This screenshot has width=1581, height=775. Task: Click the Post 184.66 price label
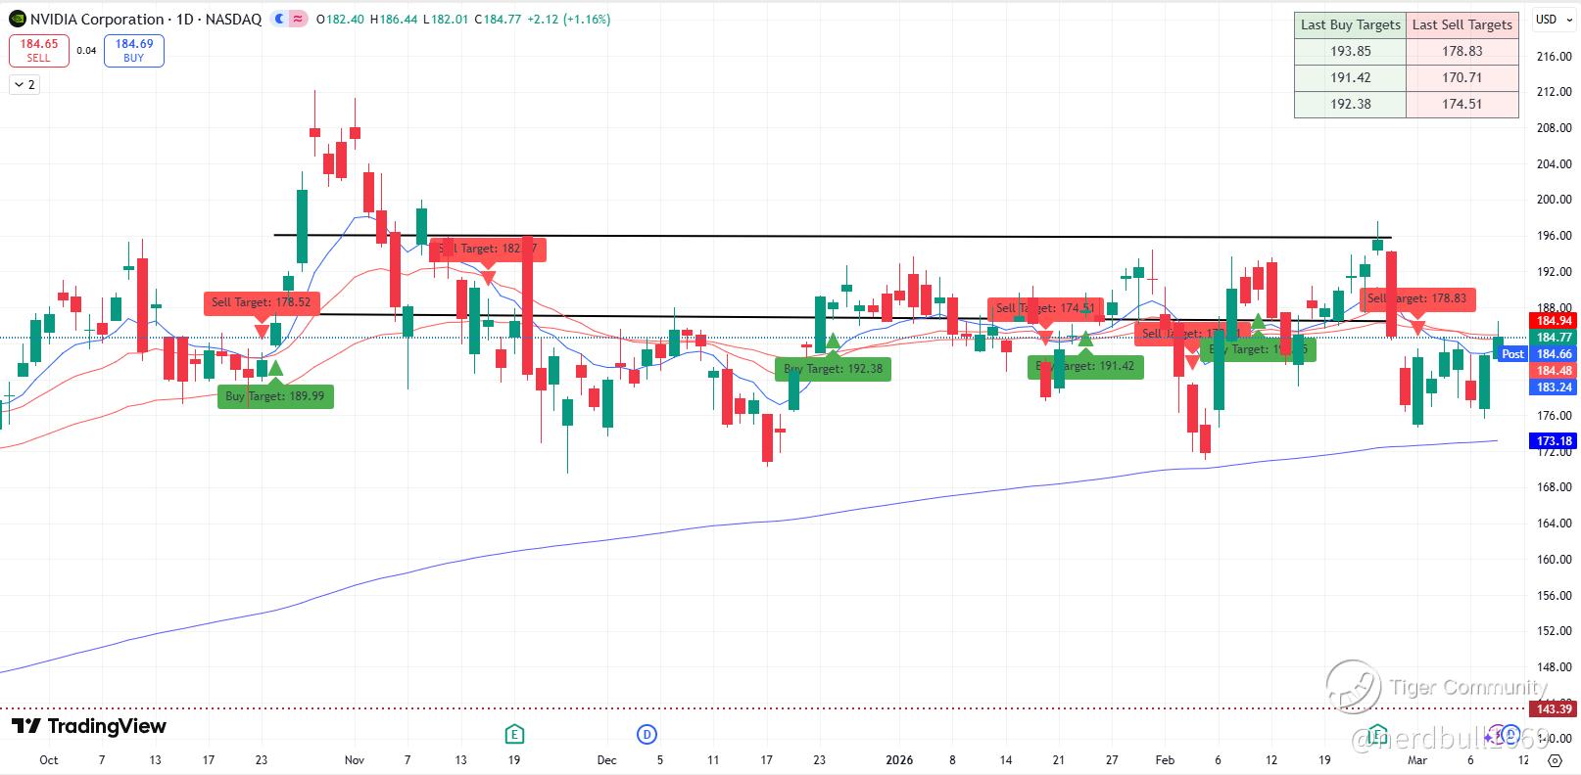pyautogui.click(x=1537, y=354)
